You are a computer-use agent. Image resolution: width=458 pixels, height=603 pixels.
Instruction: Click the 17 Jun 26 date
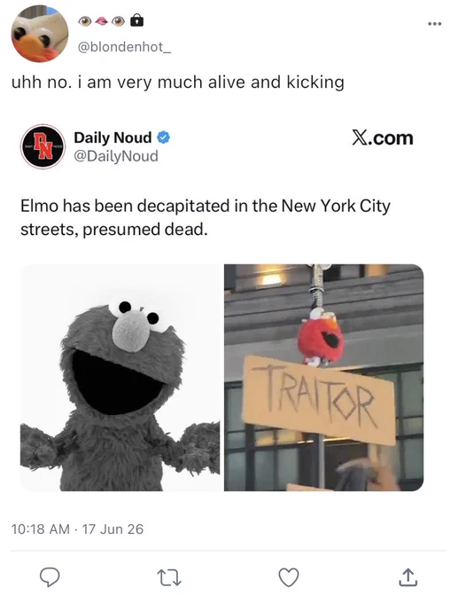pyautogui.click(x=113, y=529)
